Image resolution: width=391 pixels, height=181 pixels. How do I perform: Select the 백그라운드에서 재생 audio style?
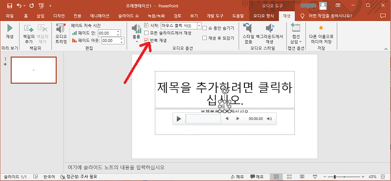coord(270,34)
